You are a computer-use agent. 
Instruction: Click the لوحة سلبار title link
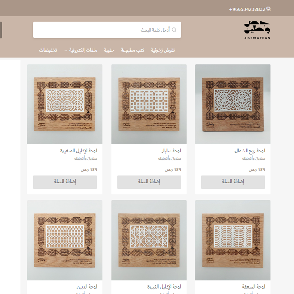(171, 151)
